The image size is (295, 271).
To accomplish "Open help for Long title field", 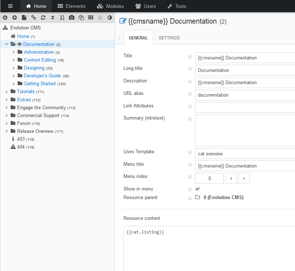I will pos(190,69).
